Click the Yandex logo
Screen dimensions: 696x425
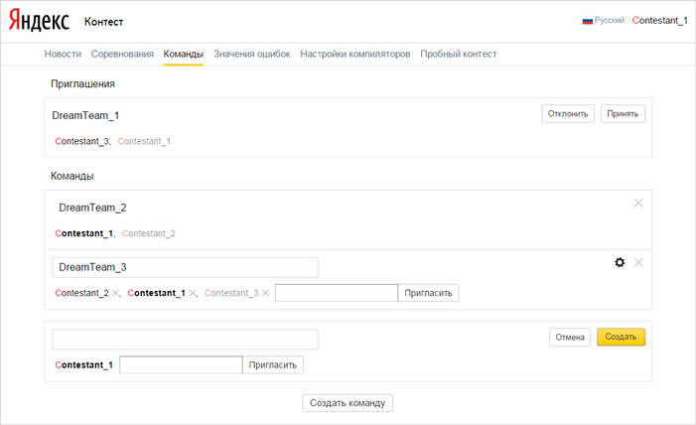pyautogui.click(x=40, y=21)
